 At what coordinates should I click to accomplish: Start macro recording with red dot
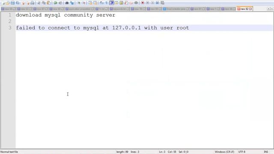click(x=143, y=3)
